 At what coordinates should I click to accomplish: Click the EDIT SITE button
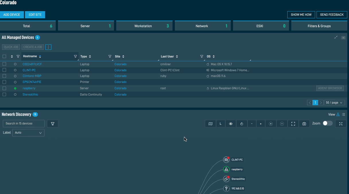(35, 15)
